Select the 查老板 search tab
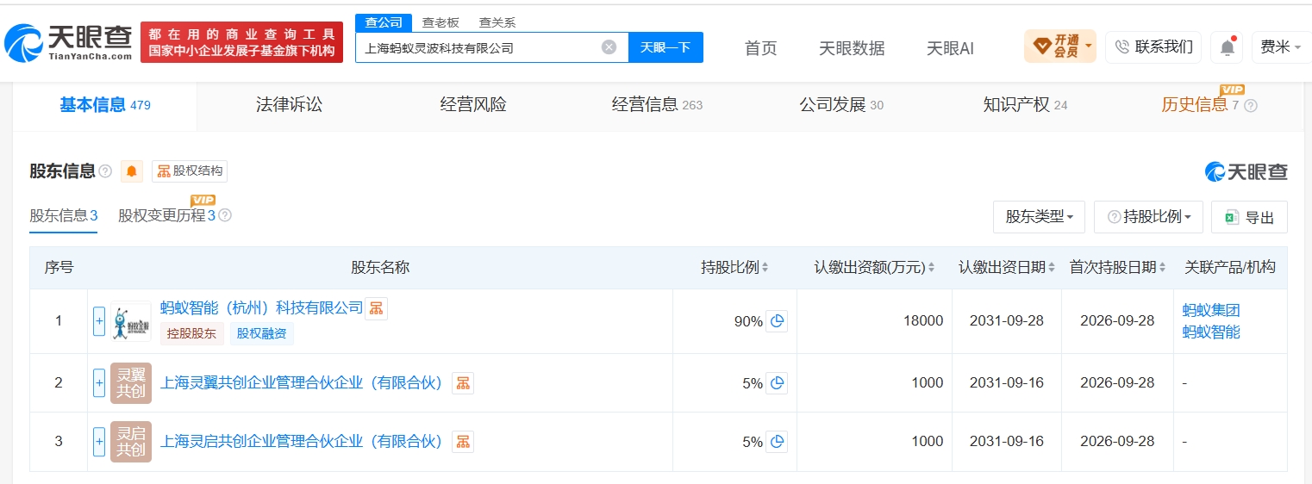This screenshot has width=1312, height=484. tap(440, 22)
